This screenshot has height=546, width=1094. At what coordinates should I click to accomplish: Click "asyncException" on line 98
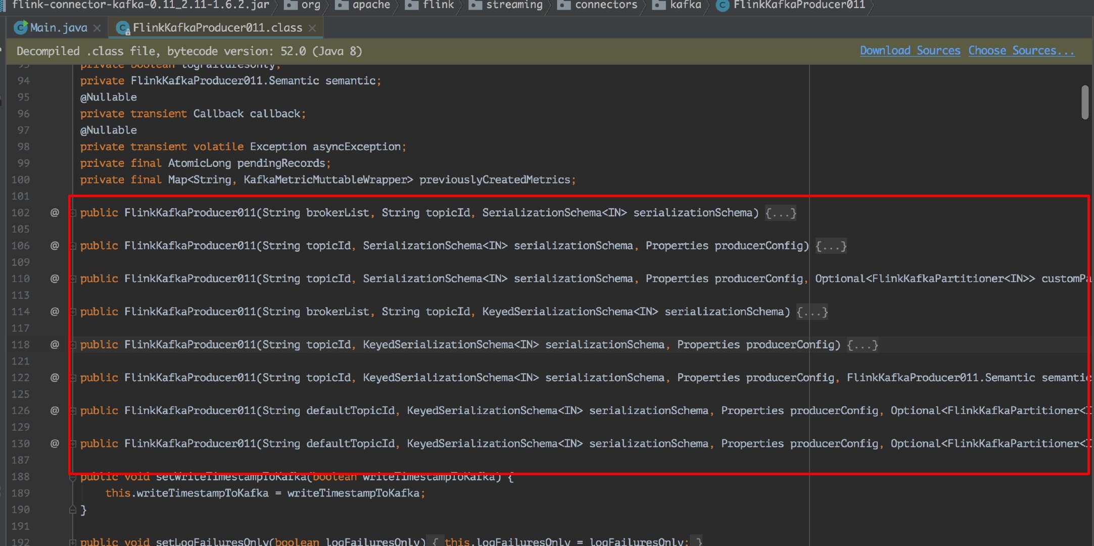click(356, 147)
